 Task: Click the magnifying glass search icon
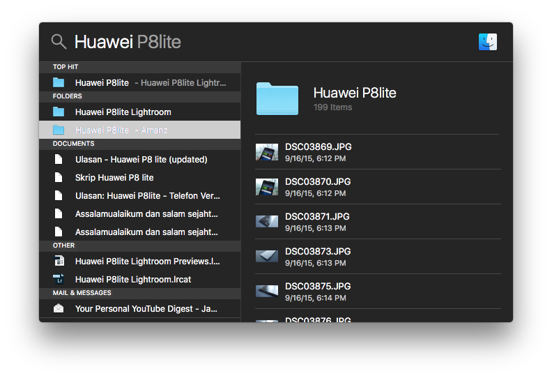tap(59, 42)
